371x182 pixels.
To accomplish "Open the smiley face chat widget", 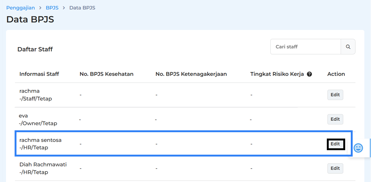I will (358, 148).
